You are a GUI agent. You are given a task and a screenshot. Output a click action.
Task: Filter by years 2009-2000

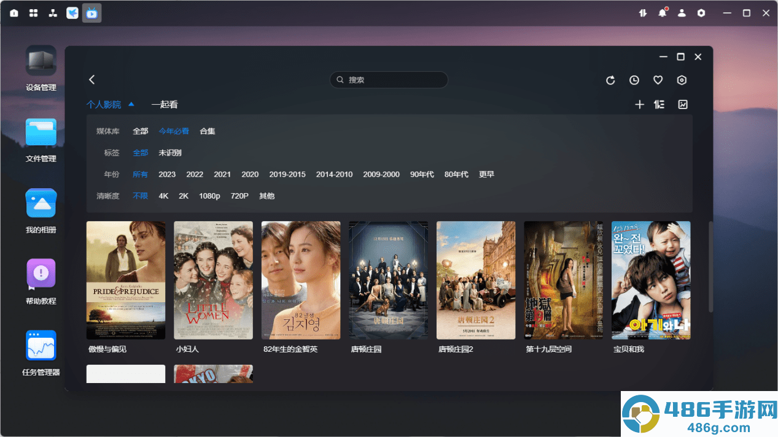[381, 175]
